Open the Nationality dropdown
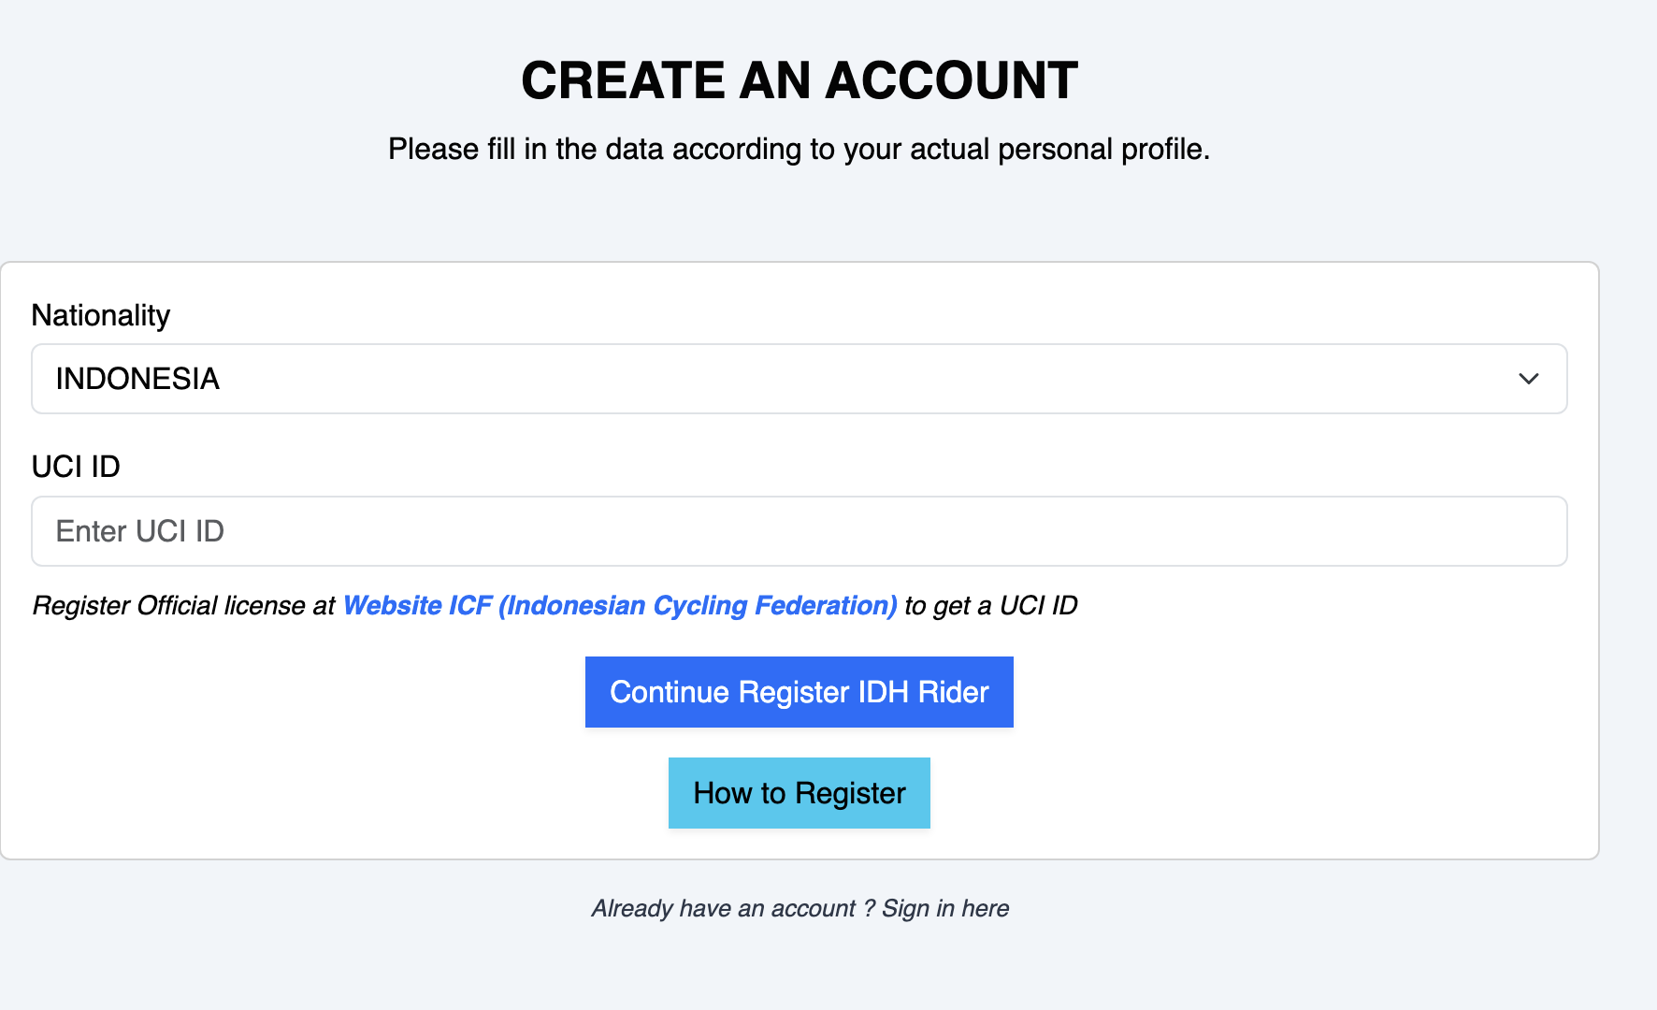 799,379
